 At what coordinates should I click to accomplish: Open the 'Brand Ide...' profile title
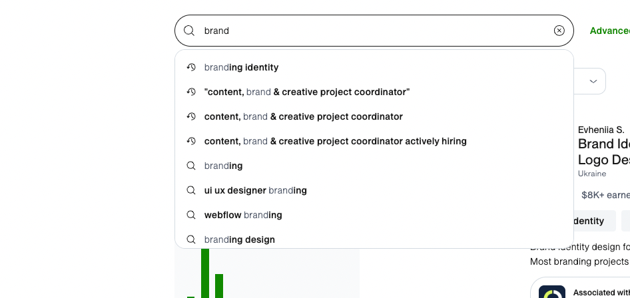(x=604, y=152)
